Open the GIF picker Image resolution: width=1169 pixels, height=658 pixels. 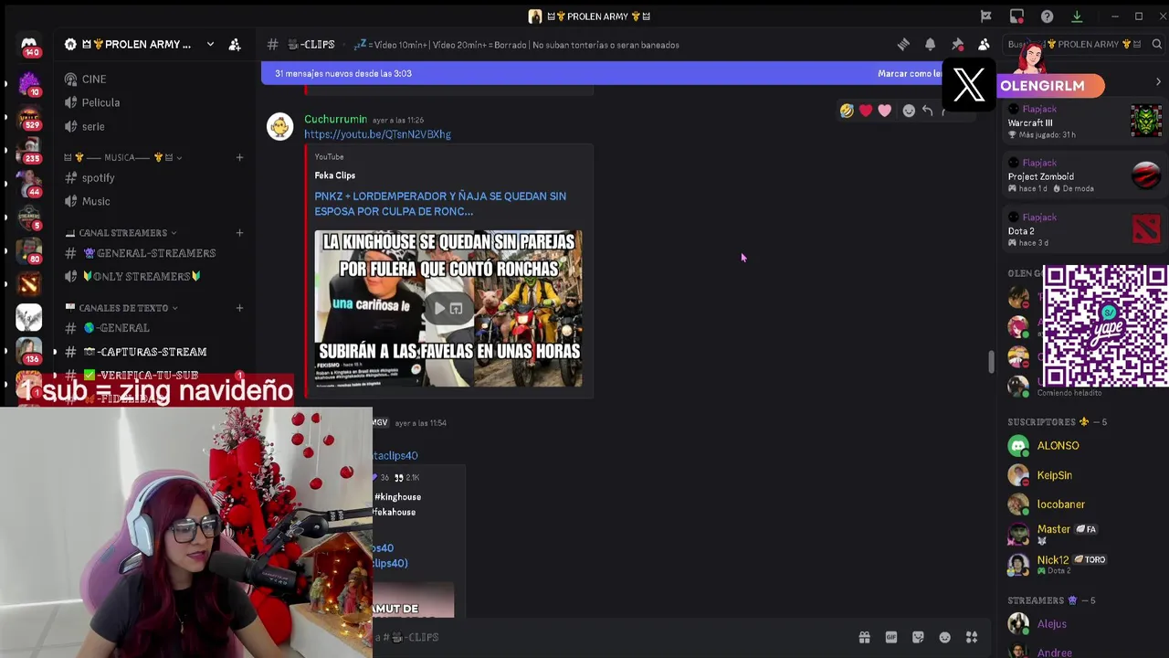pos(890,637)
